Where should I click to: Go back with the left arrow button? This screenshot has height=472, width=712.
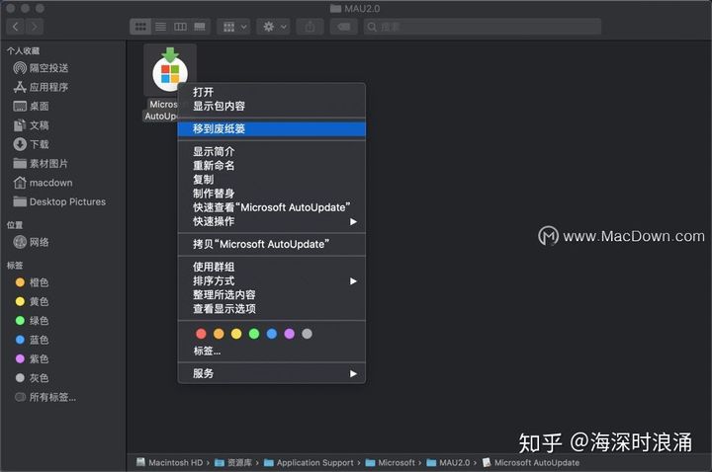pyautogui.click(x=16, y=27)
